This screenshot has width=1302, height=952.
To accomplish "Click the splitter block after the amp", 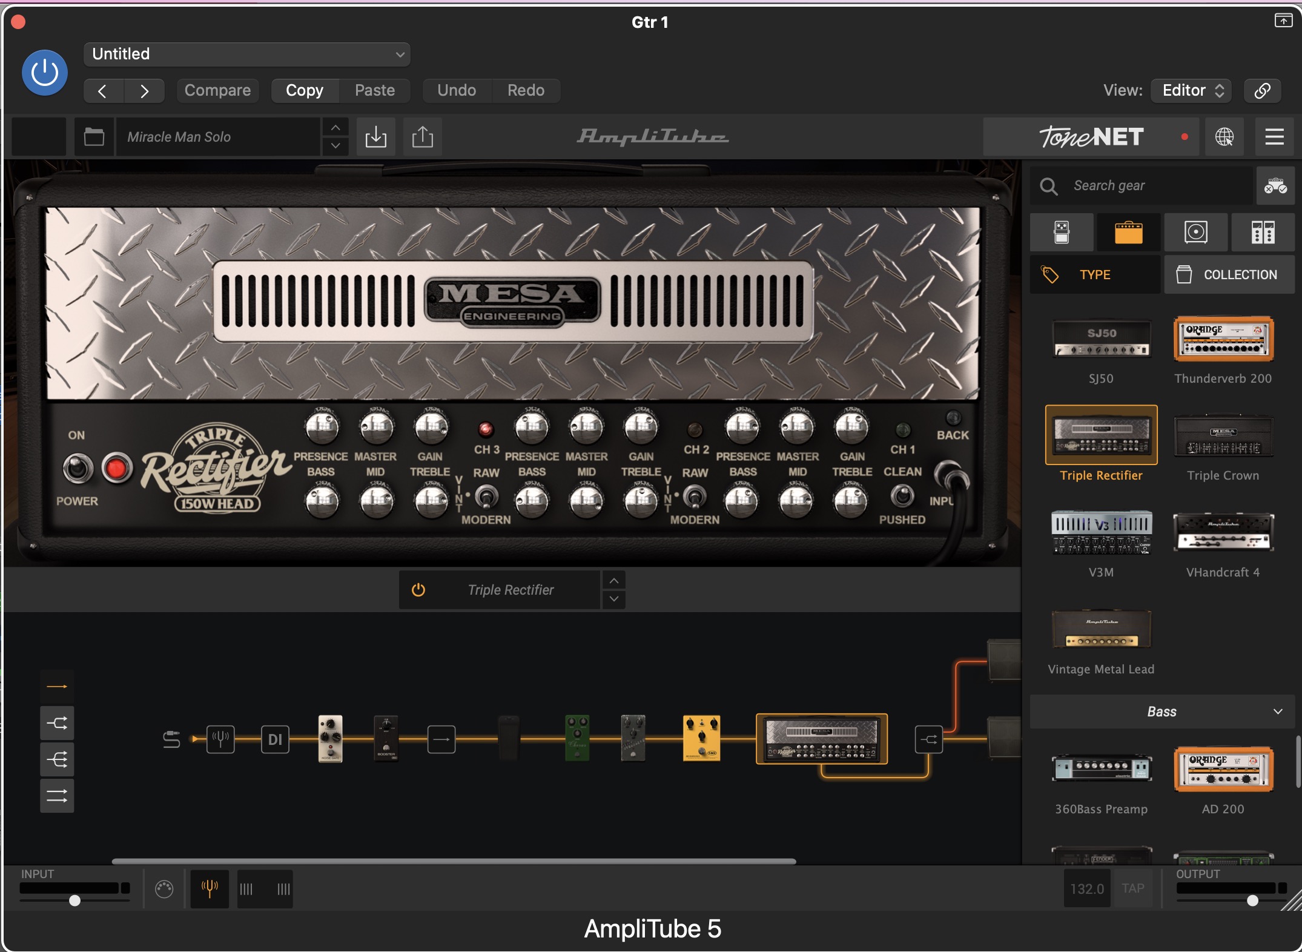I will (929, 739).
